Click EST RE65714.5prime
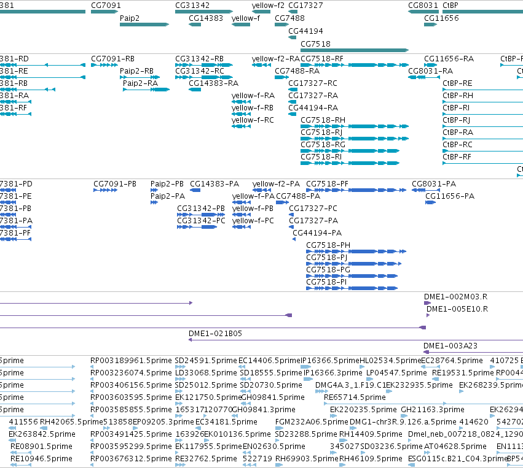 (385, 404)
